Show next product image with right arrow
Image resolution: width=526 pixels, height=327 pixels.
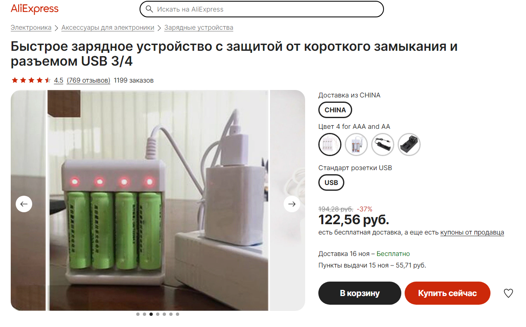(x=292, y=204)
